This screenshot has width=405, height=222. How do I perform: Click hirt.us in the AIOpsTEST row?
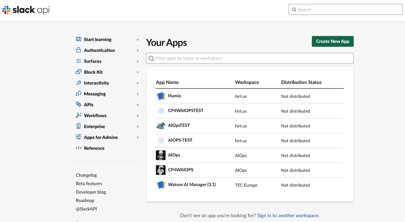[241, 126]
